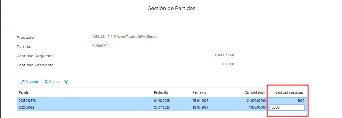Sort by the Partida column header
This screenshot has height=118, width=342.
[x=24, y=92]
